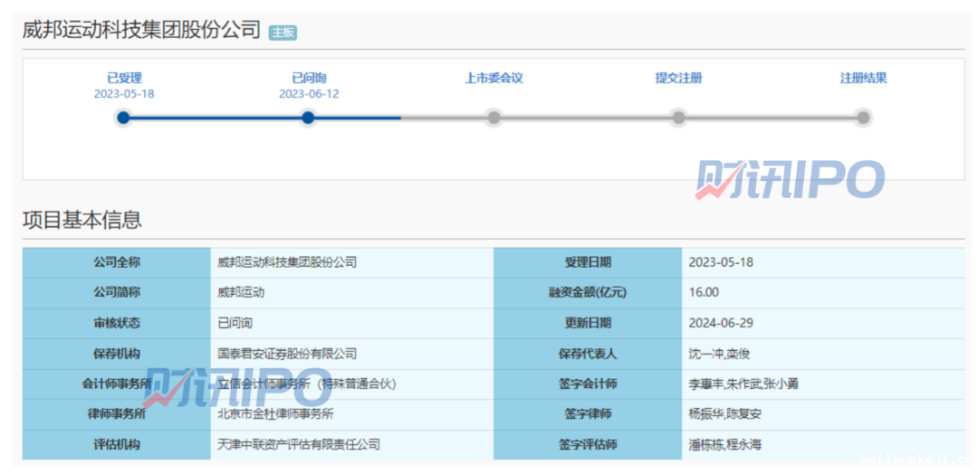Click the value 国泰君安证券股份有限公司
This screenshot has height=474, width=978.
287,354
